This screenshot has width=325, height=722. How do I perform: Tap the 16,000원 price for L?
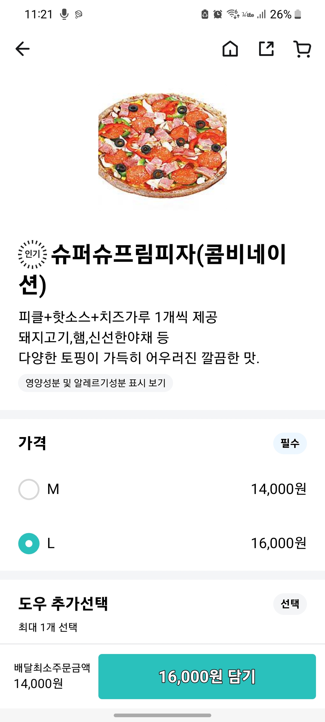click(x=278, y=543)
